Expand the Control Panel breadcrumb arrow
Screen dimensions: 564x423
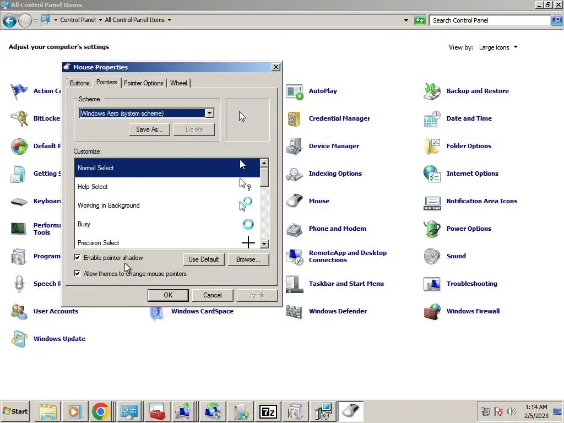pos(100,20)
